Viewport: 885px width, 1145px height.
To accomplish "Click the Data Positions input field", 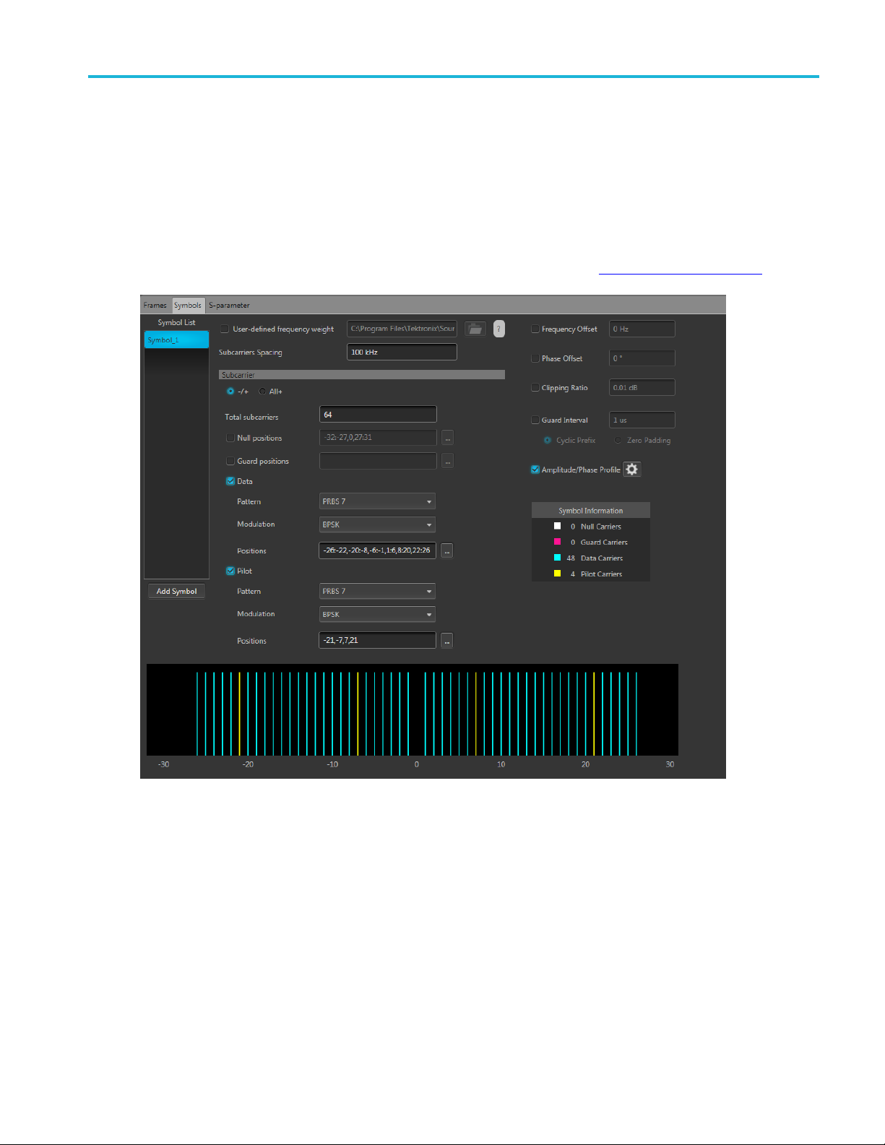I will pyautogui.click(x=378, y=550).
